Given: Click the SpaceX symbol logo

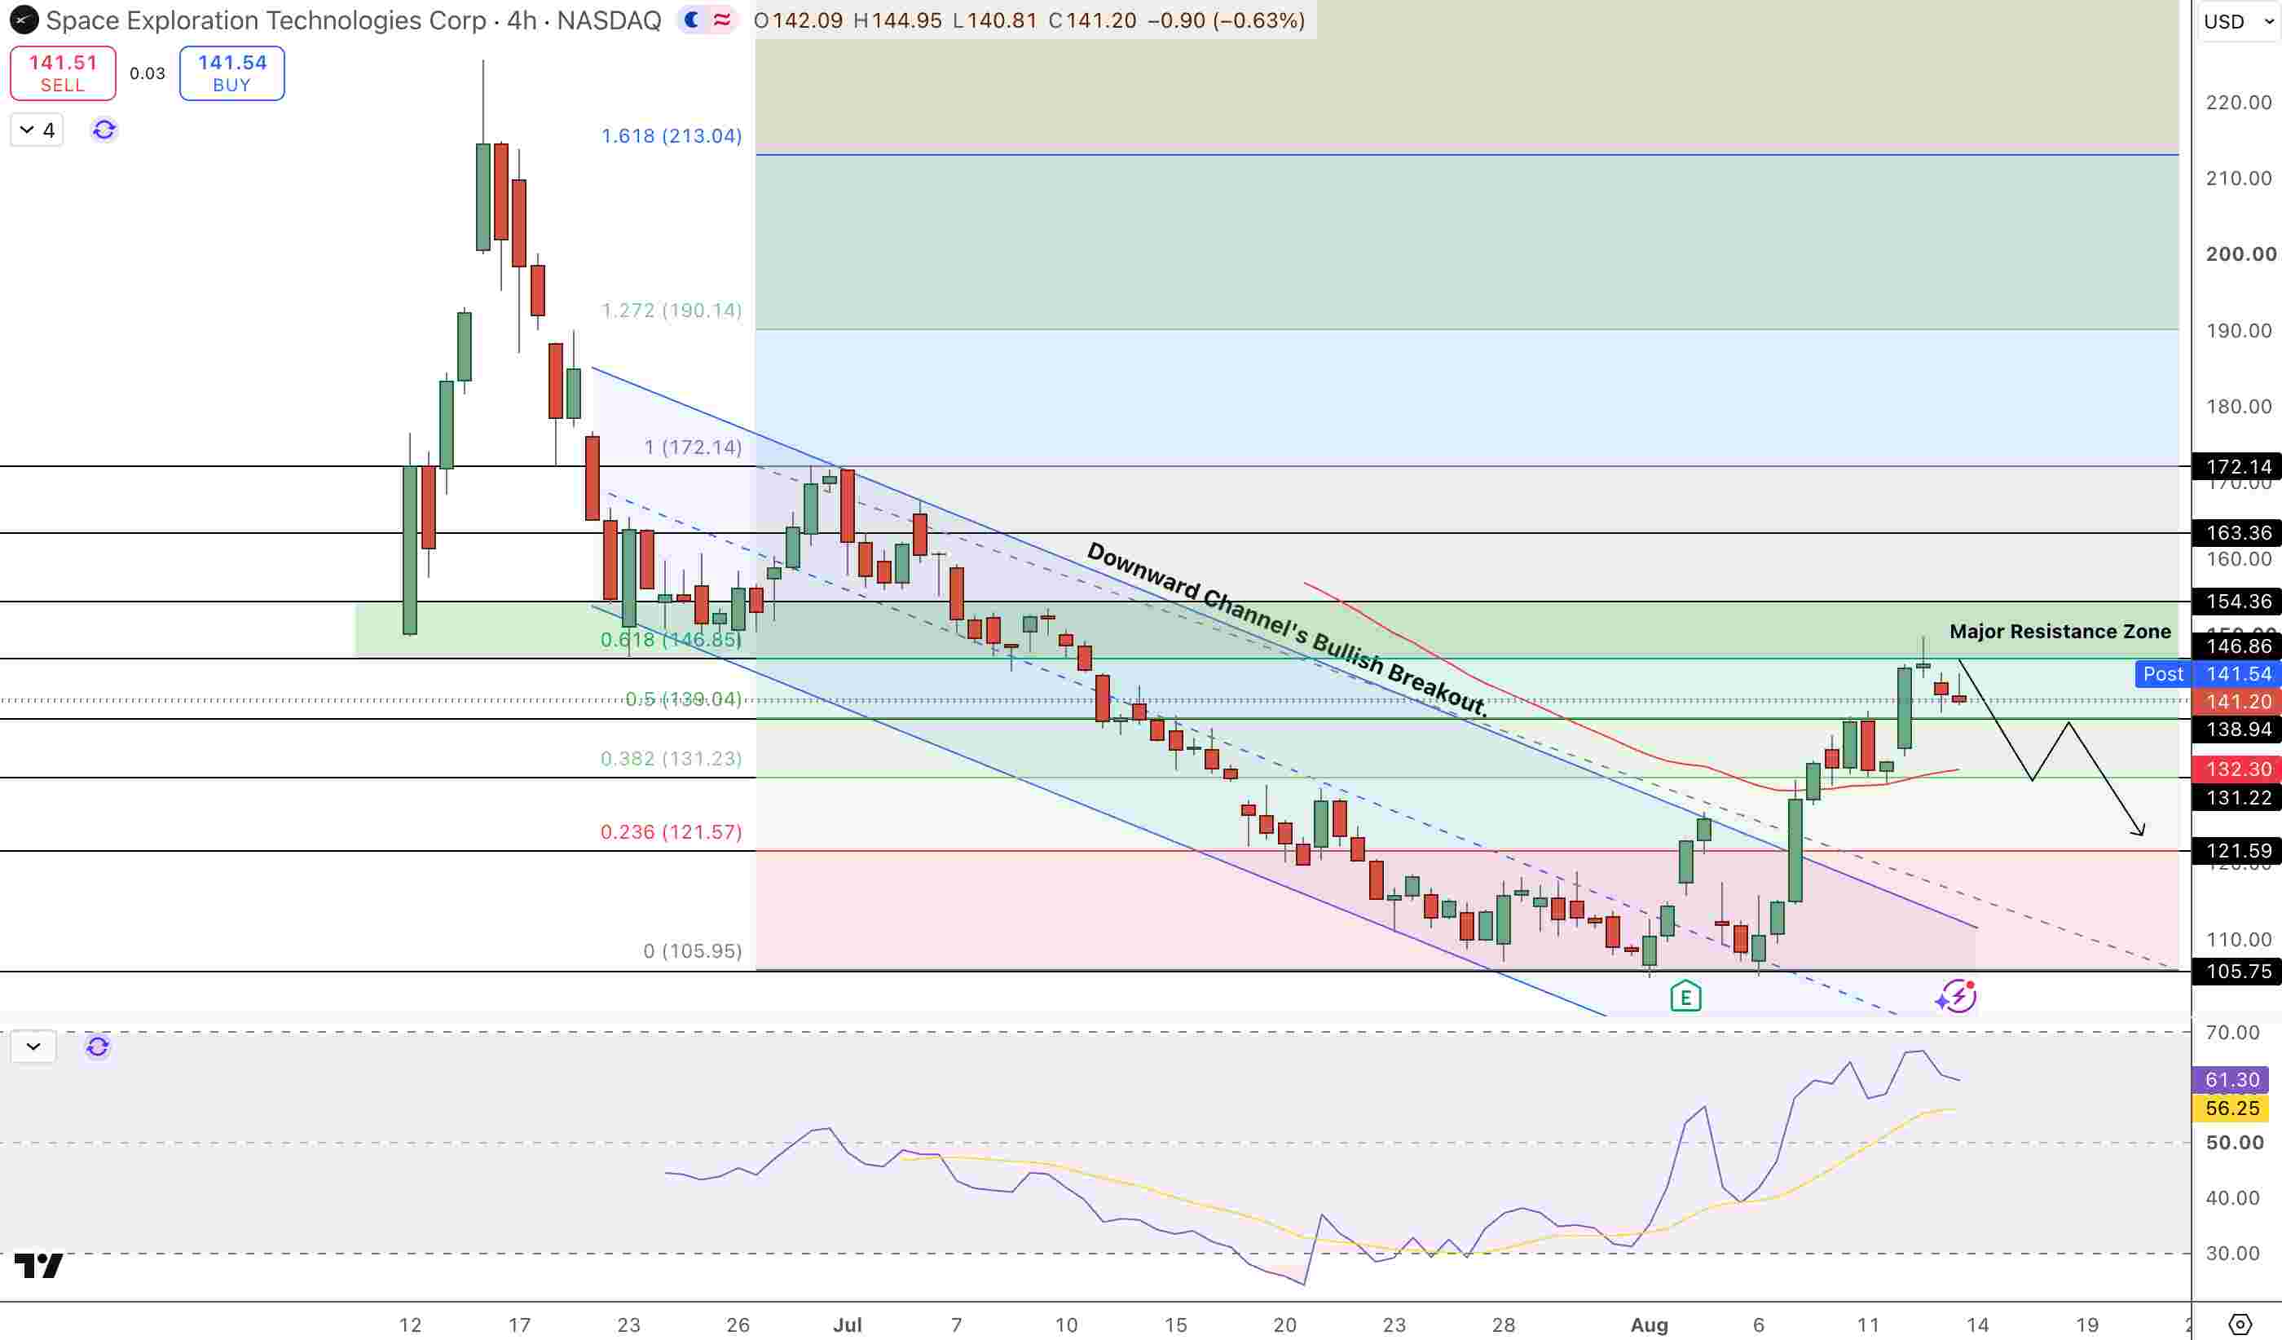Looking at the screenshot, I should [x=24, y=20].
